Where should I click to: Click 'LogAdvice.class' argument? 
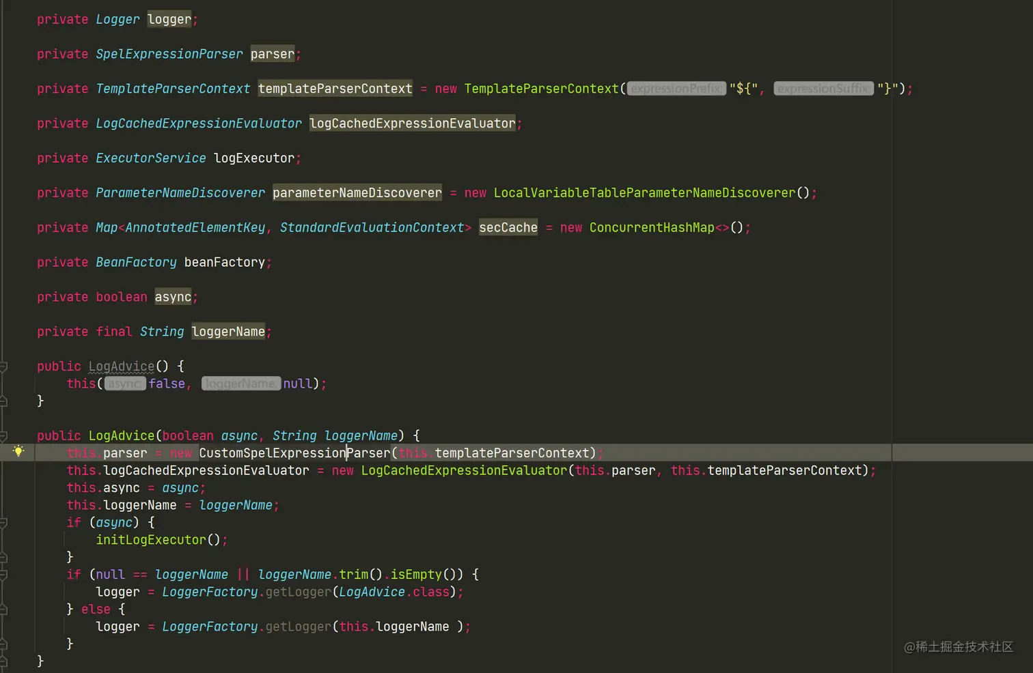click(x=394, y=592)
